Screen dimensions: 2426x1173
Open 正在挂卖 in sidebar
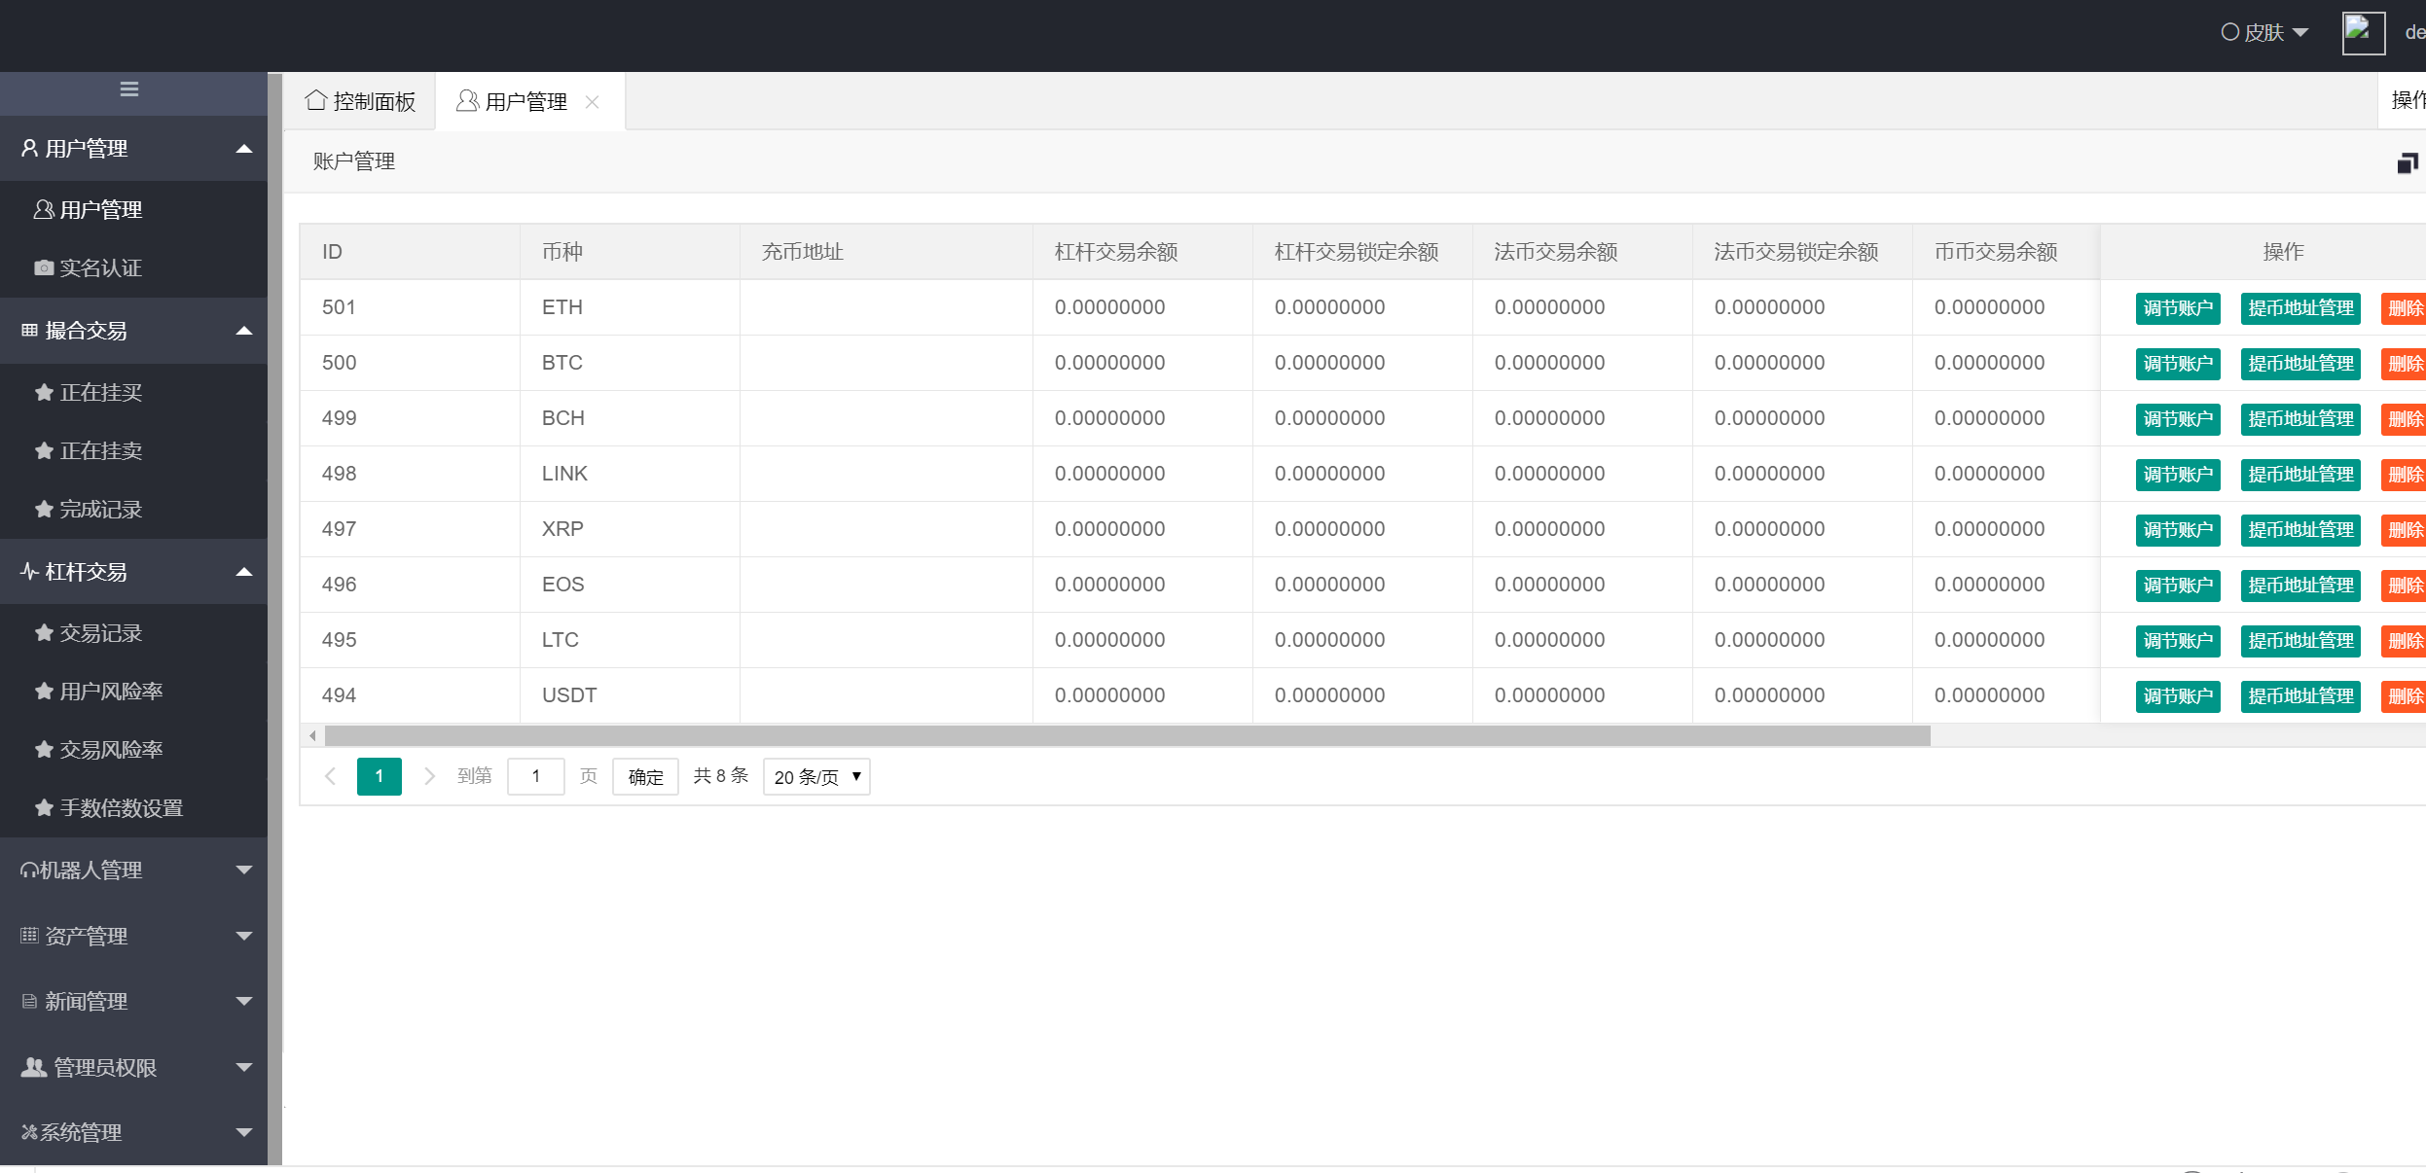[134, 451]
